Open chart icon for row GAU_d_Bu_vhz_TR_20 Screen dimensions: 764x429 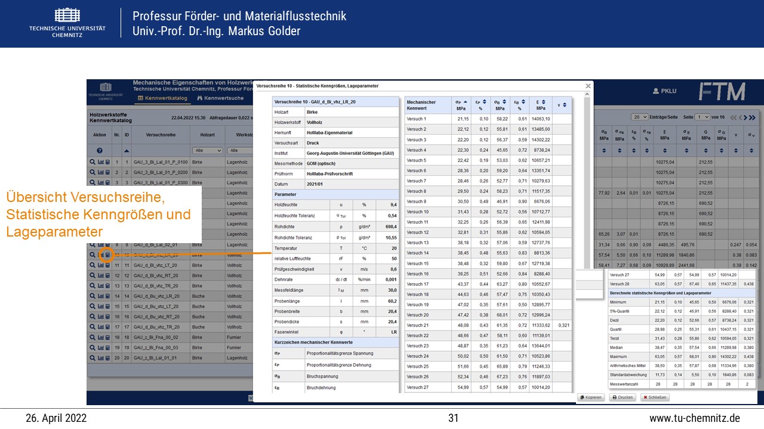[x=101, y=327]
